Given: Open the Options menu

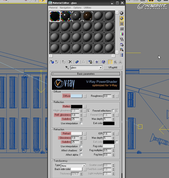Looking at the screenshot, I should coord(77,8).
